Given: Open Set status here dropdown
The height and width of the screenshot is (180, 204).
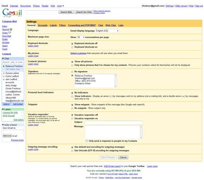Looking at the screenshot, I should pyautogui.click(x=14, y=69).
